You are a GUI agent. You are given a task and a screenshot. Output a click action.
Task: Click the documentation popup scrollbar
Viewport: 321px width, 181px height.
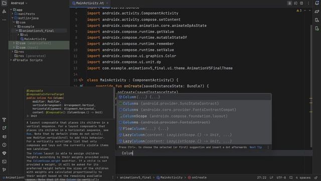[x=114, y=103]
